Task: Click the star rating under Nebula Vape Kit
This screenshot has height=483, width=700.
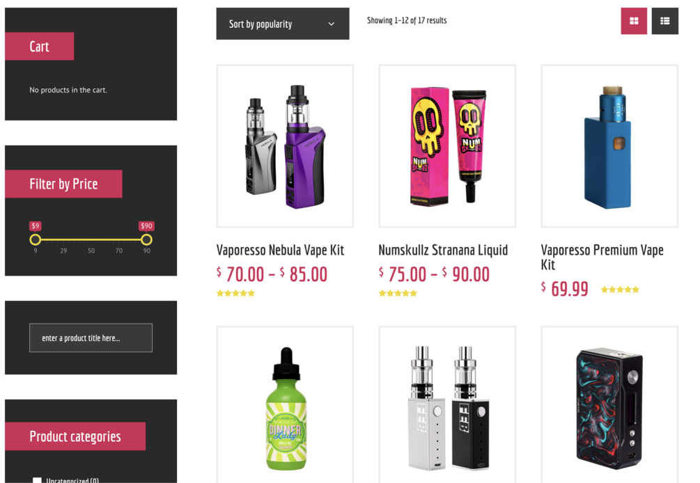Action: (235, 294)
